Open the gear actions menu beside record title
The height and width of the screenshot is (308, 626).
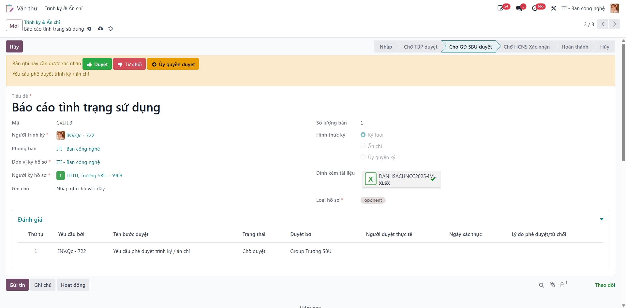(89, 29)
